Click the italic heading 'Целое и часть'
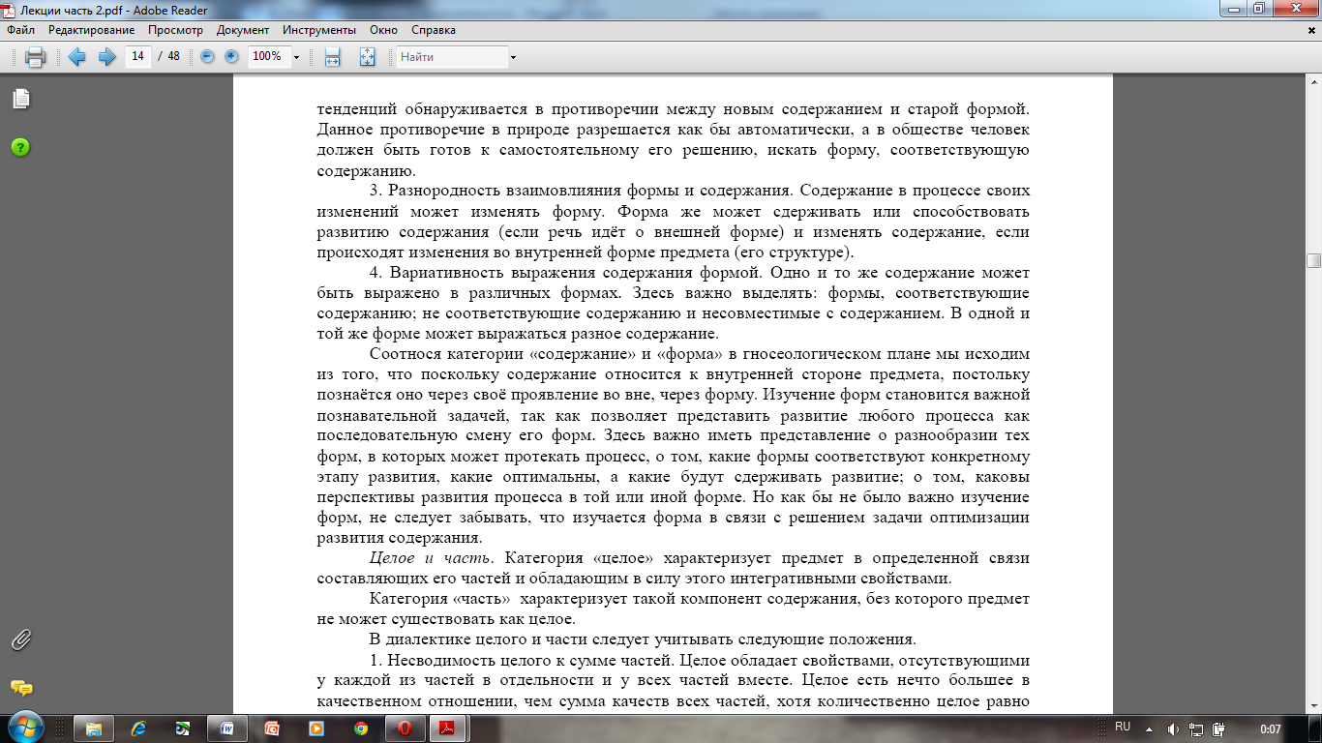 432,558
